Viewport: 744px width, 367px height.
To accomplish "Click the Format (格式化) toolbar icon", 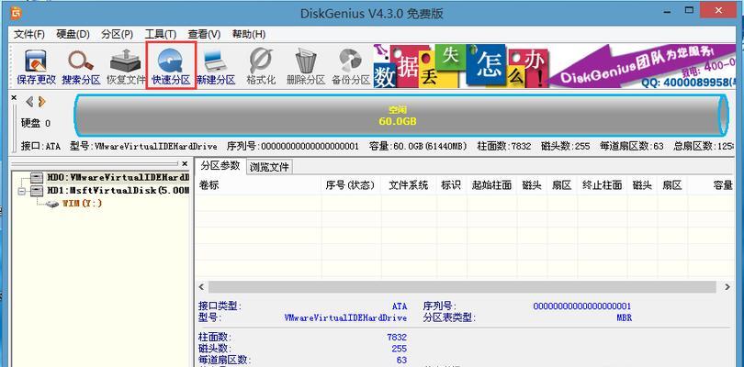I will point(261,67).
